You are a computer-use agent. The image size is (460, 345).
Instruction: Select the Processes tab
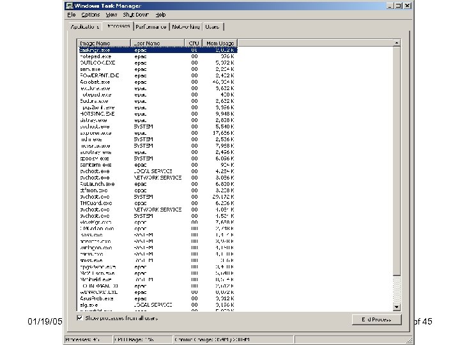point(118,26)
